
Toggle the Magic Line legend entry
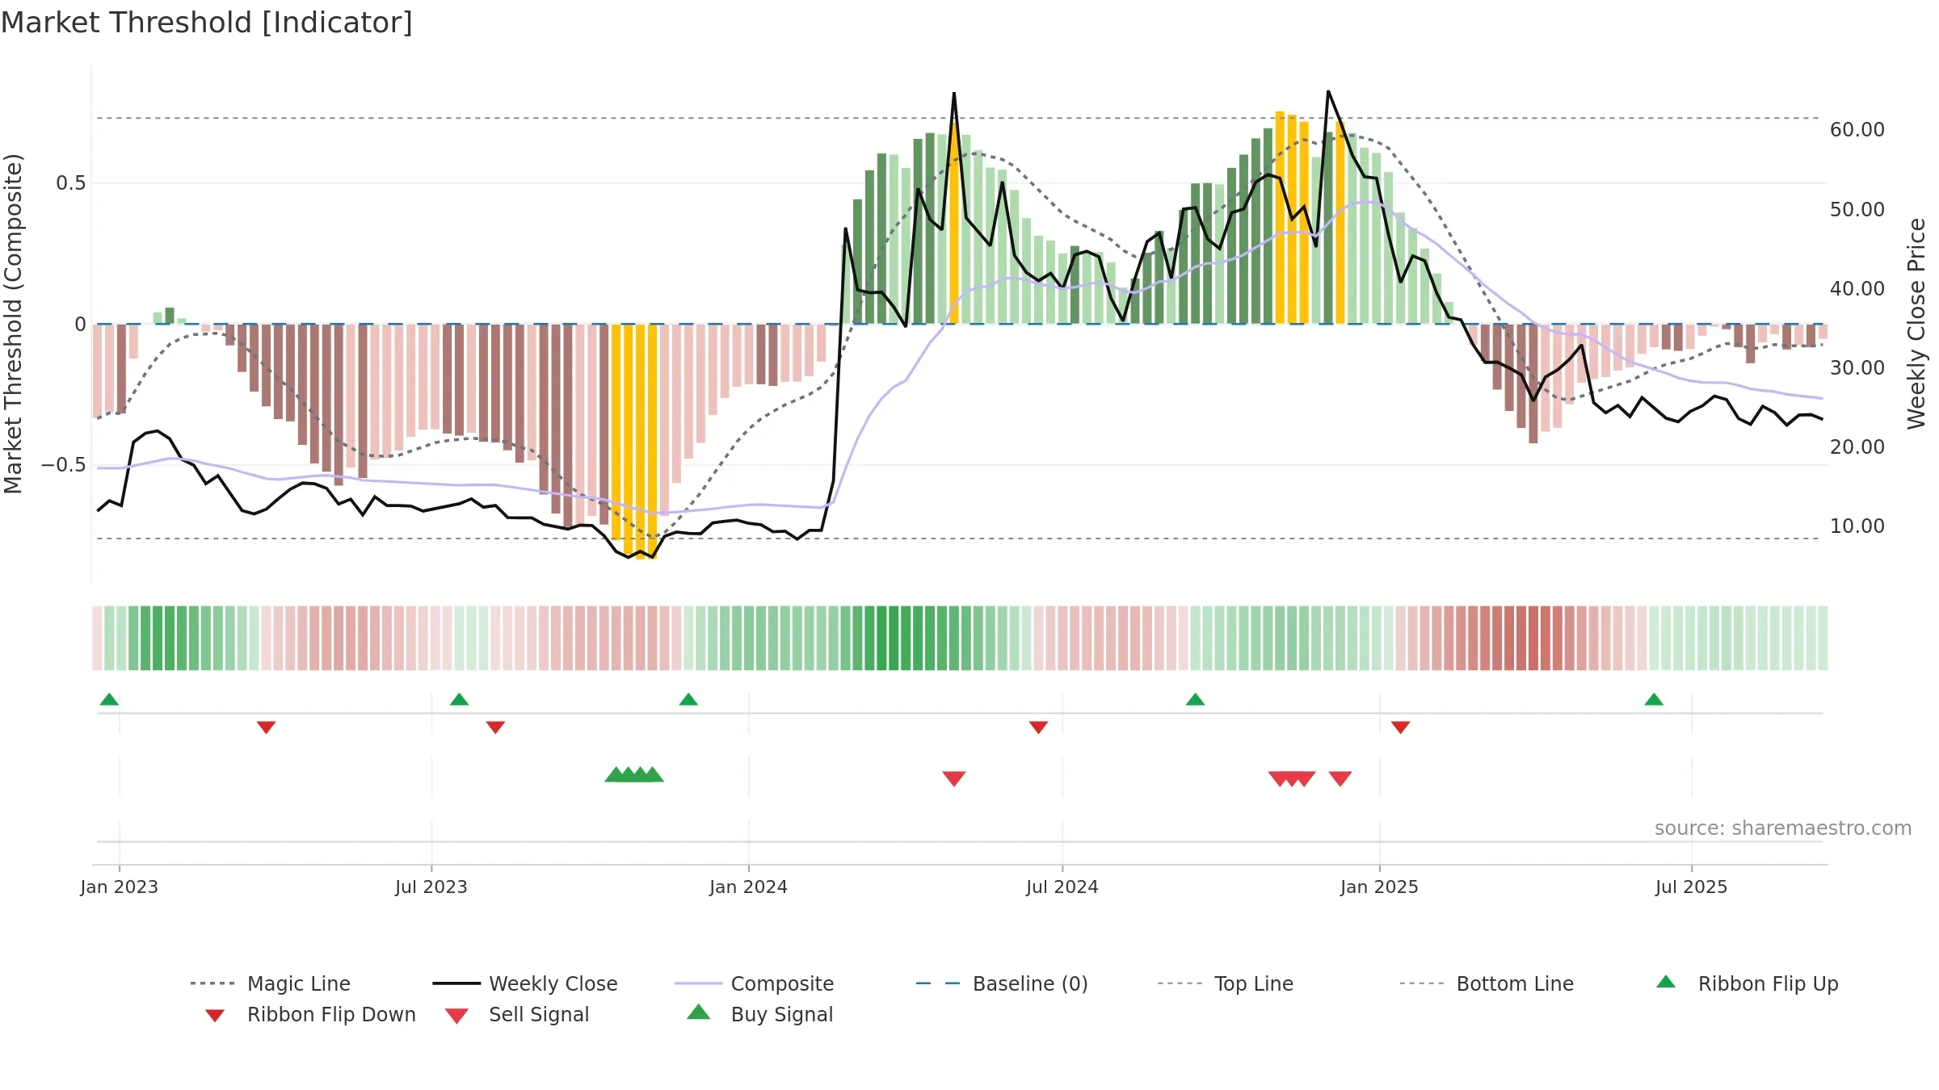(271, 983)
